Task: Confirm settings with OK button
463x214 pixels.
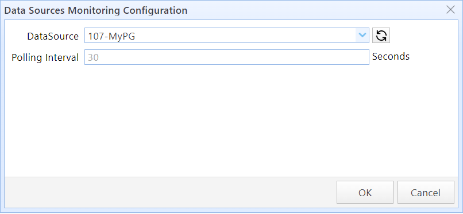Action: point(365,192)
